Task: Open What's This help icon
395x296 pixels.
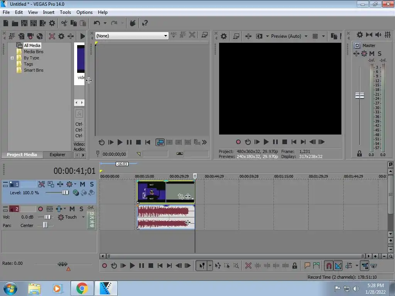Action: 145,24
